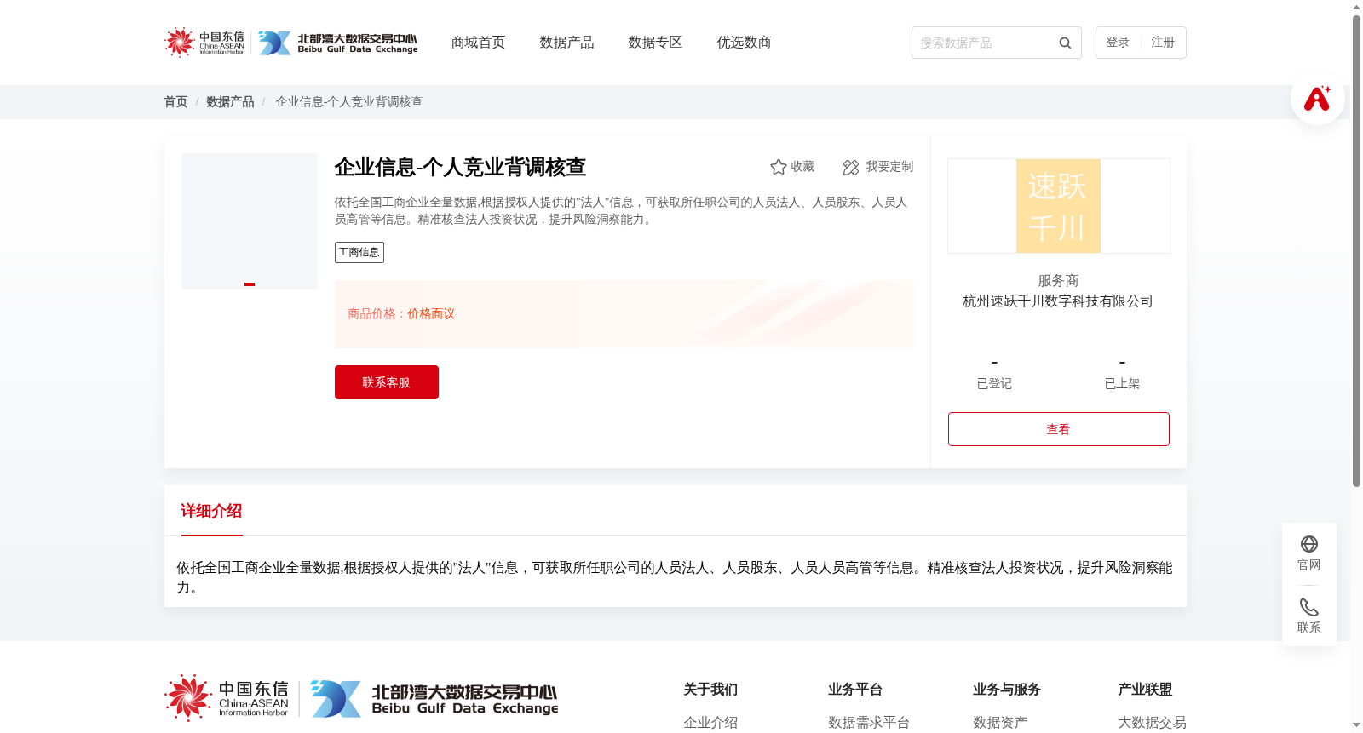Viewport: 1363px width, 733px height.
Task: Click the 注册 register link
Action: (x=1163, y=43)
